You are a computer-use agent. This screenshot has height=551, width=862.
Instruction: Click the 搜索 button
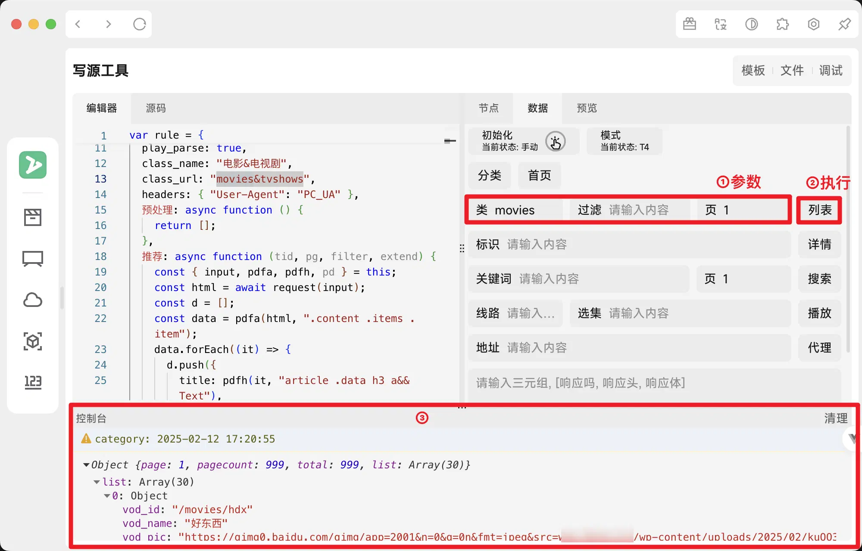[x=820, y=279]
